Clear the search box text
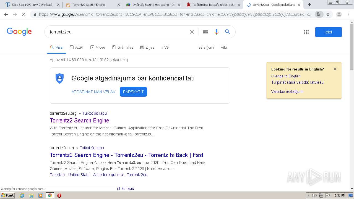The height and width of the screenshot is (199, 354). click(x=192, y=32)
